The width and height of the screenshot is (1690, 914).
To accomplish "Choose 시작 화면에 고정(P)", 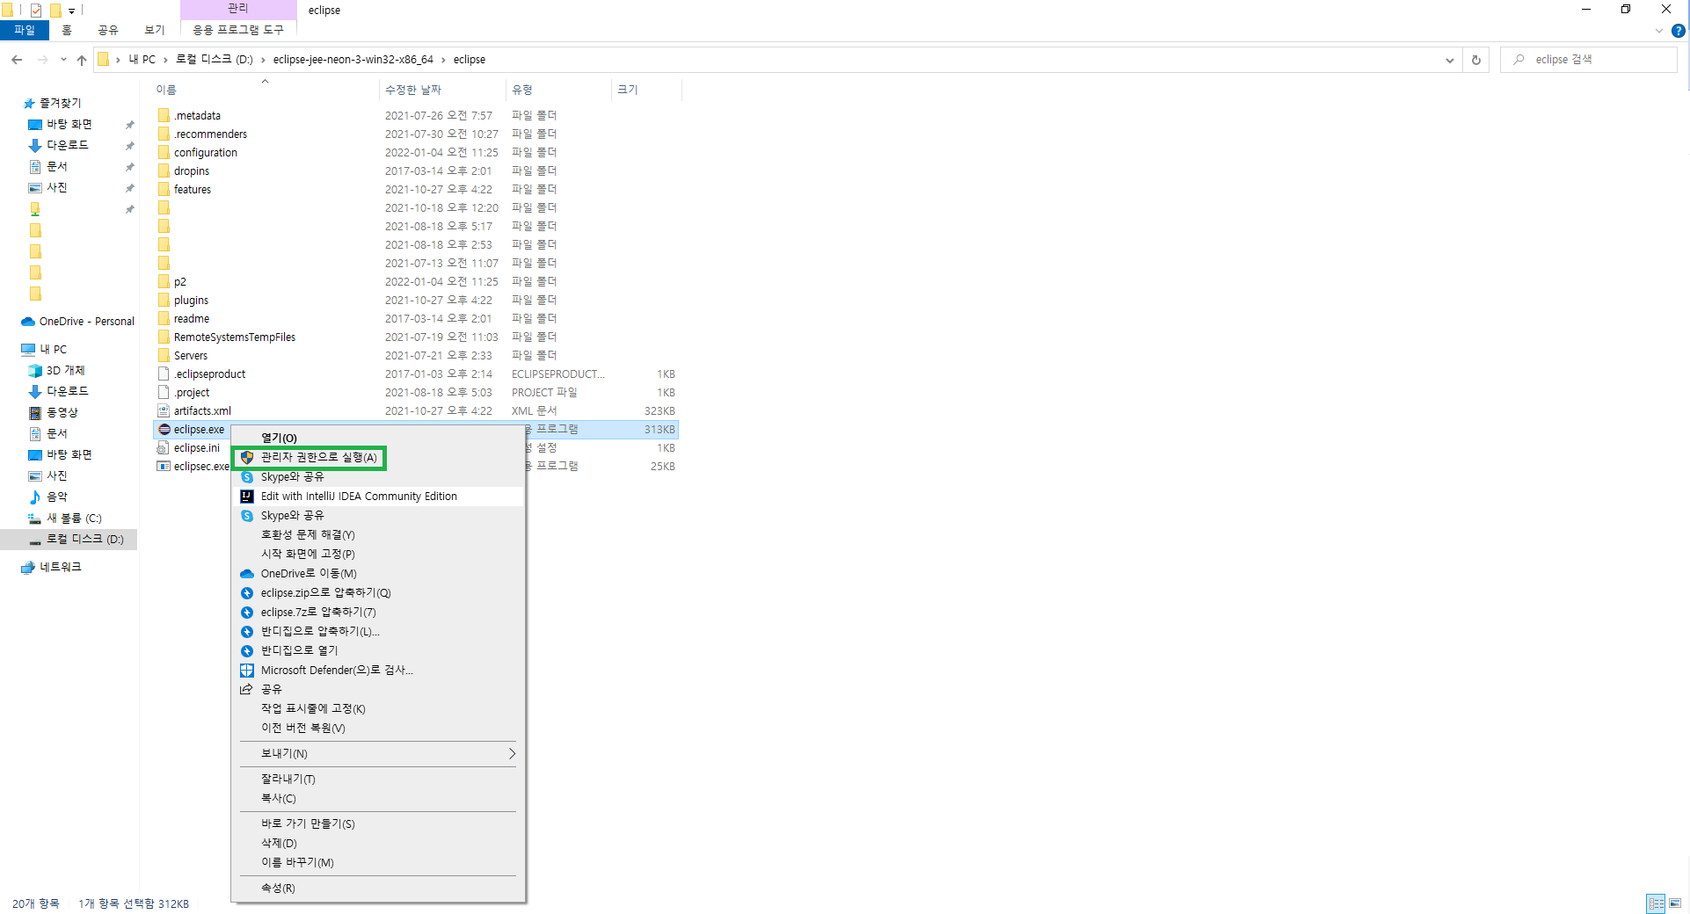I will click(x=378, y=554).
